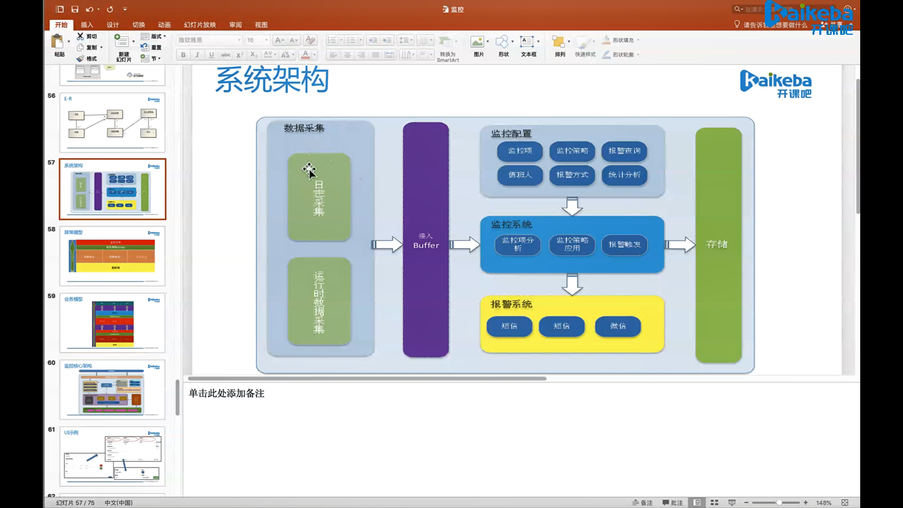Viewport: 903px width, 508px height.
Task: Insert a new slide with 新建幻灯片 icon
Action: [x=122, y=42]
